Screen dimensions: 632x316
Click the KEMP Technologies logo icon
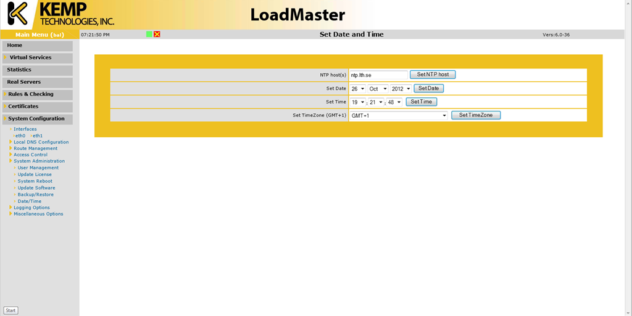point(18,14)
